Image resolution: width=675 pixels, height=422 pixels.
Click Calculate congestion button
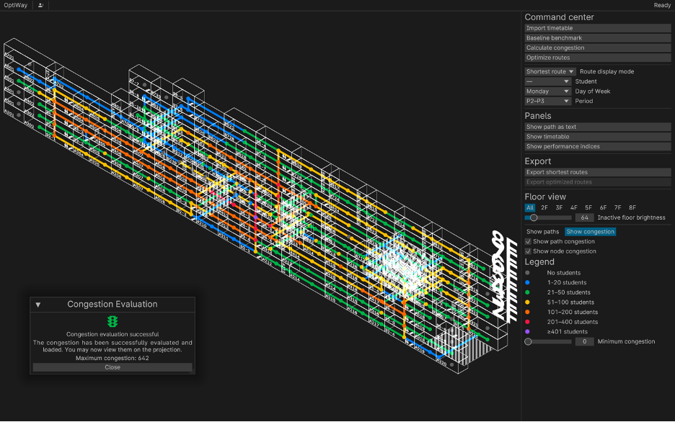pyautogui.click(x=598, y=48)
